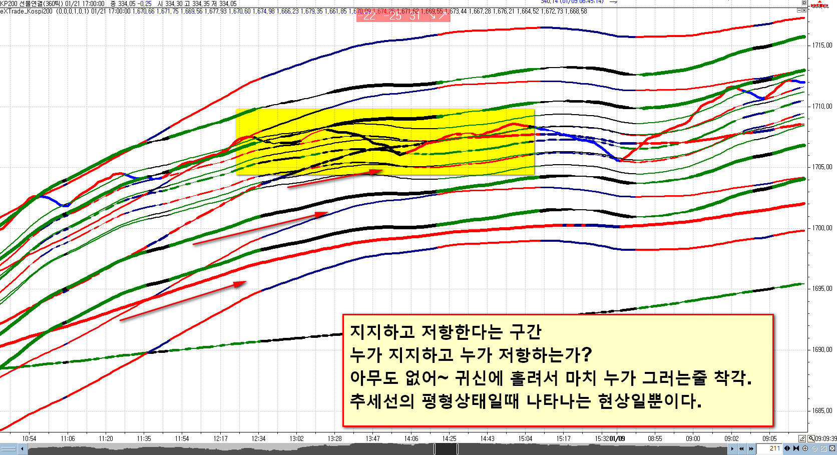Click the horizontal scrollbar track
This screenshot has height=455, width=837.
pos(300,449)
